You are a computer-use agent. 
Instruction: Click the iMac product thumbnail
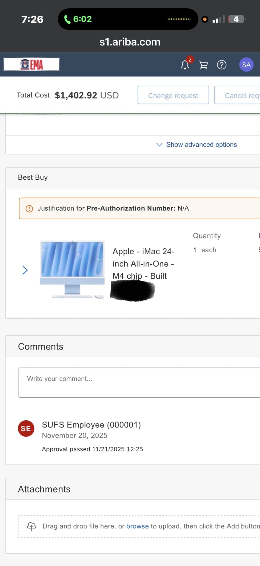72,269
